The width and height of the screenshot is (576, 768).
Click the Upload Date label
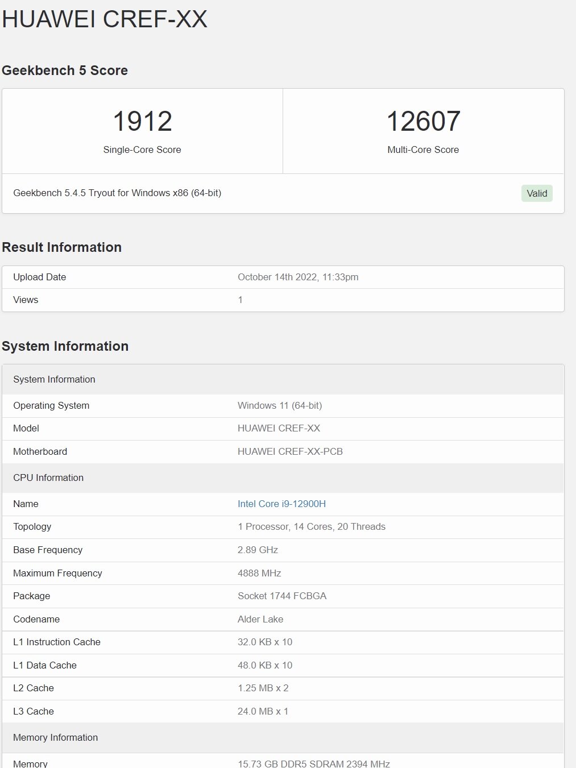point(40,277)
